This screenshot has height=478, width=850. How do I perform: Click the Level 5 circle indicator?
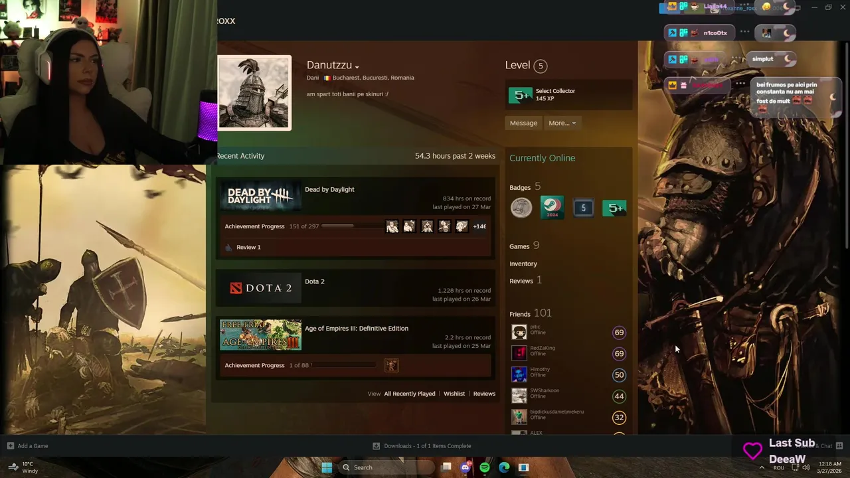coord(541,66)
